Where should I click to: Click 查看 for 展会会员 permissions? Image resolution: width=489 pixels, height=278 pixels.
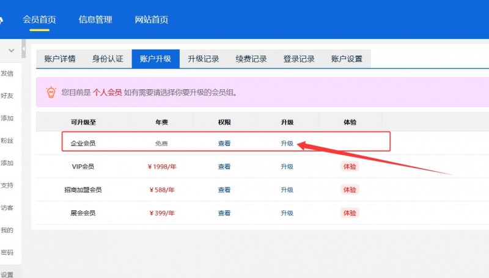224,213
